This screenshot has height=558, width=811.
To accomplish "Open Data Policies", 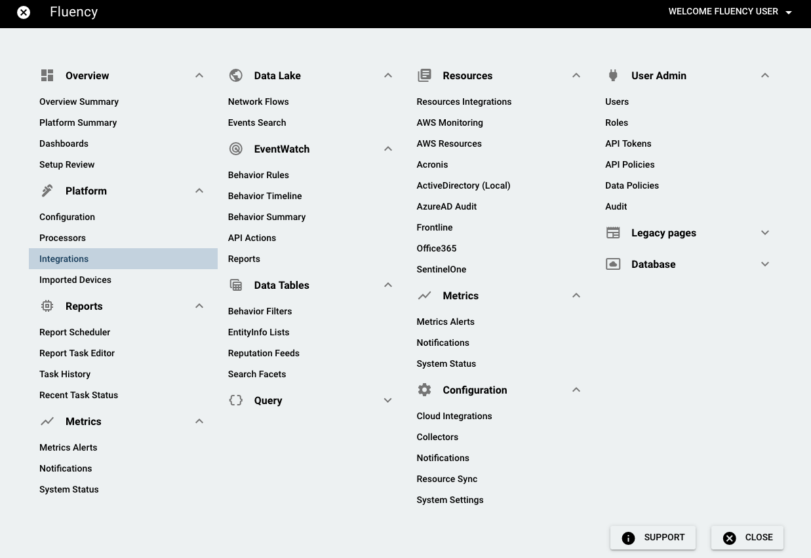I will [x=632, y=185].
